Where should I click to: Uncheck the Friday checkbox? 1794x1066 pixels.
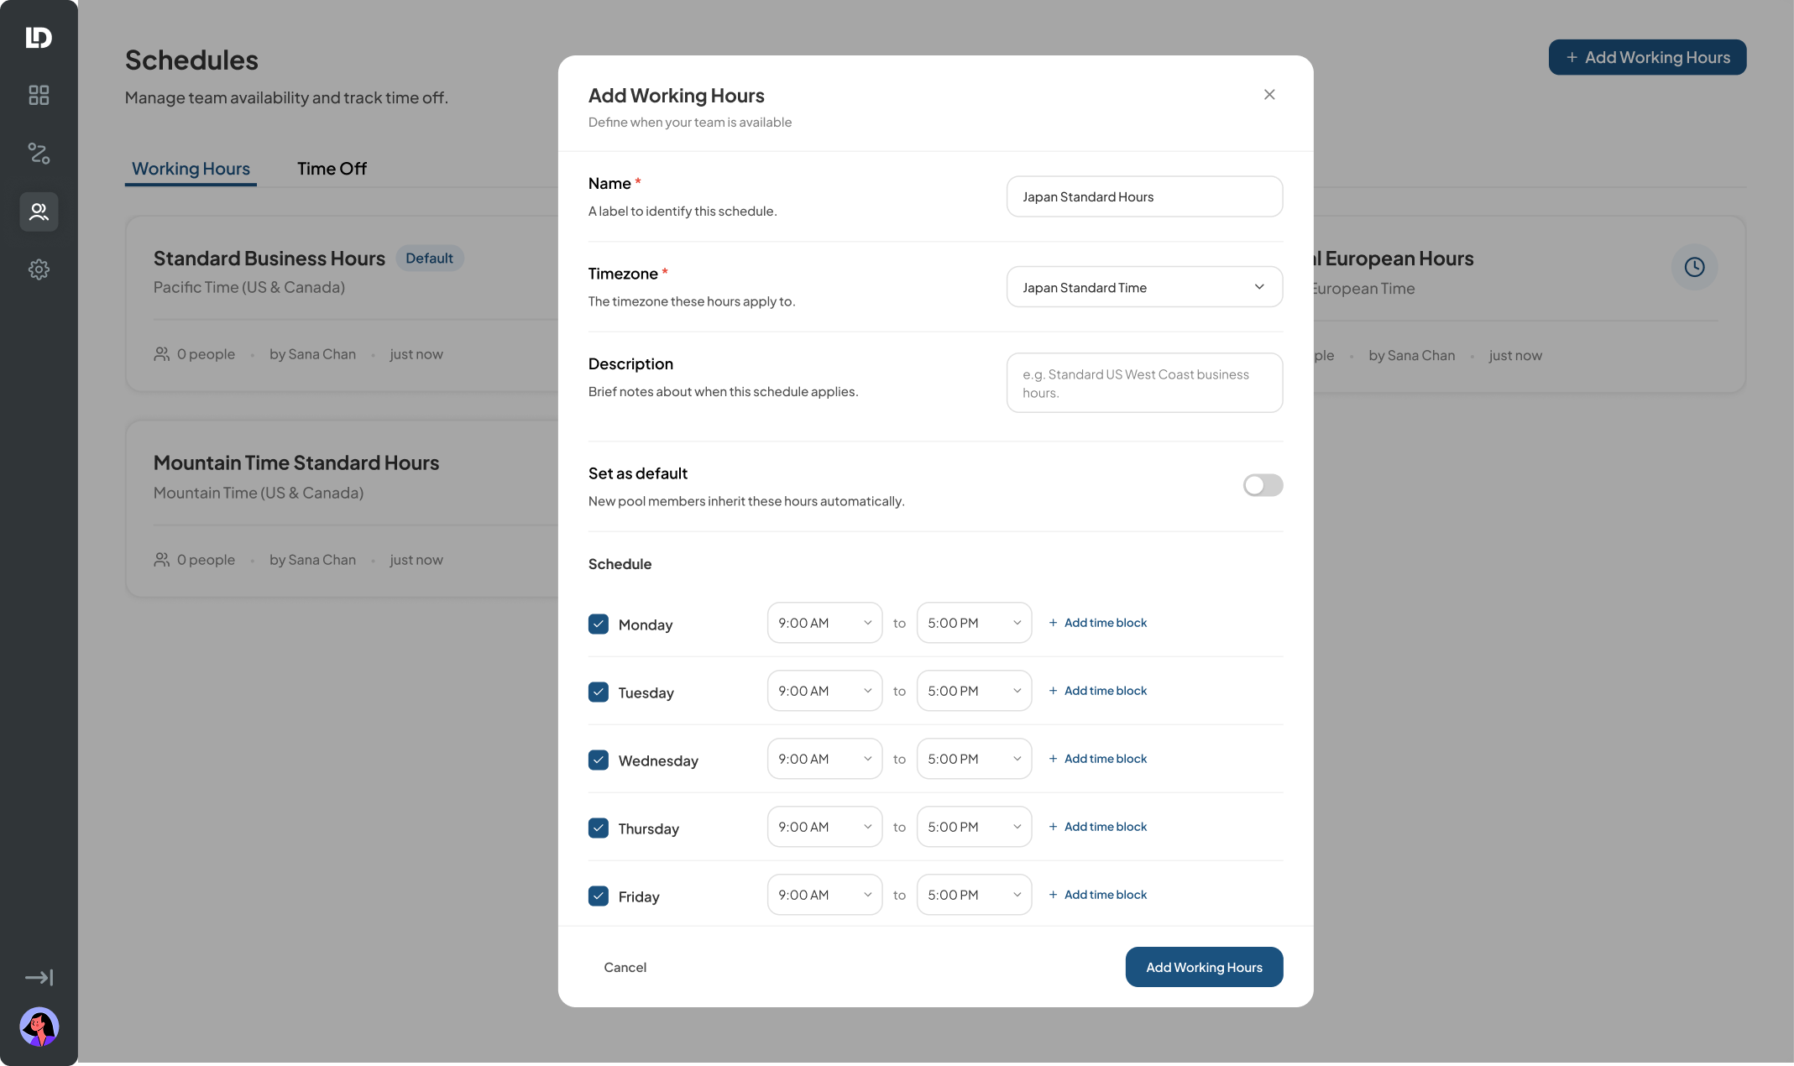(x=599, y=896)
